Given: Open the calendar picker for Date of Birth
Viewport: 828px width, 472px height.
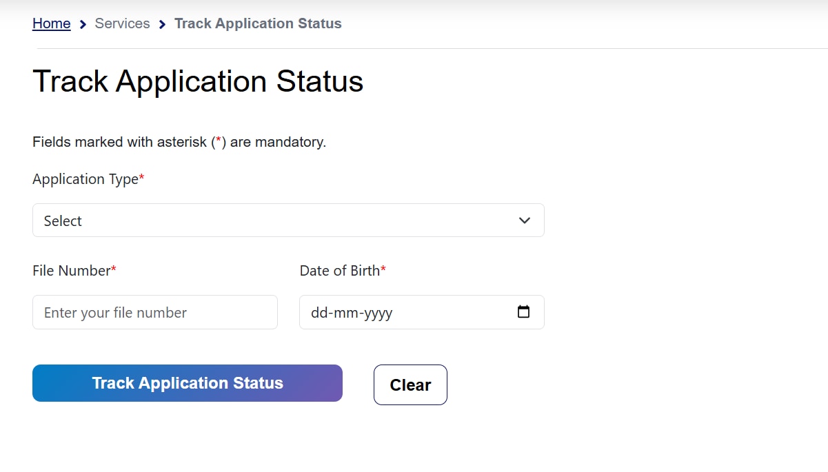Looking at the screenshot, I should (523, 312).
